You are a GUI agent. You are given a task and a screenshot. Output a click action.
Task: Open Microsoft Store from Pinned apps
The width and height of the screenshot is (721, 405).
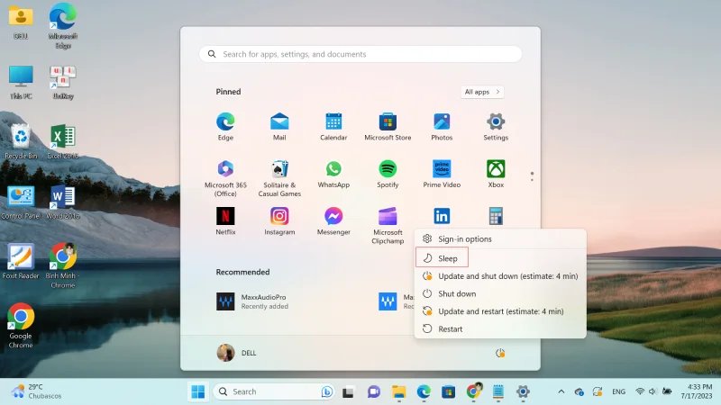point(388,127)
